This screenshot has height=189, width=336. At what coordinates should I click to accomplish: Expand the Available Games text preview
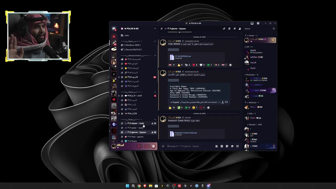(x=175, y=102)
